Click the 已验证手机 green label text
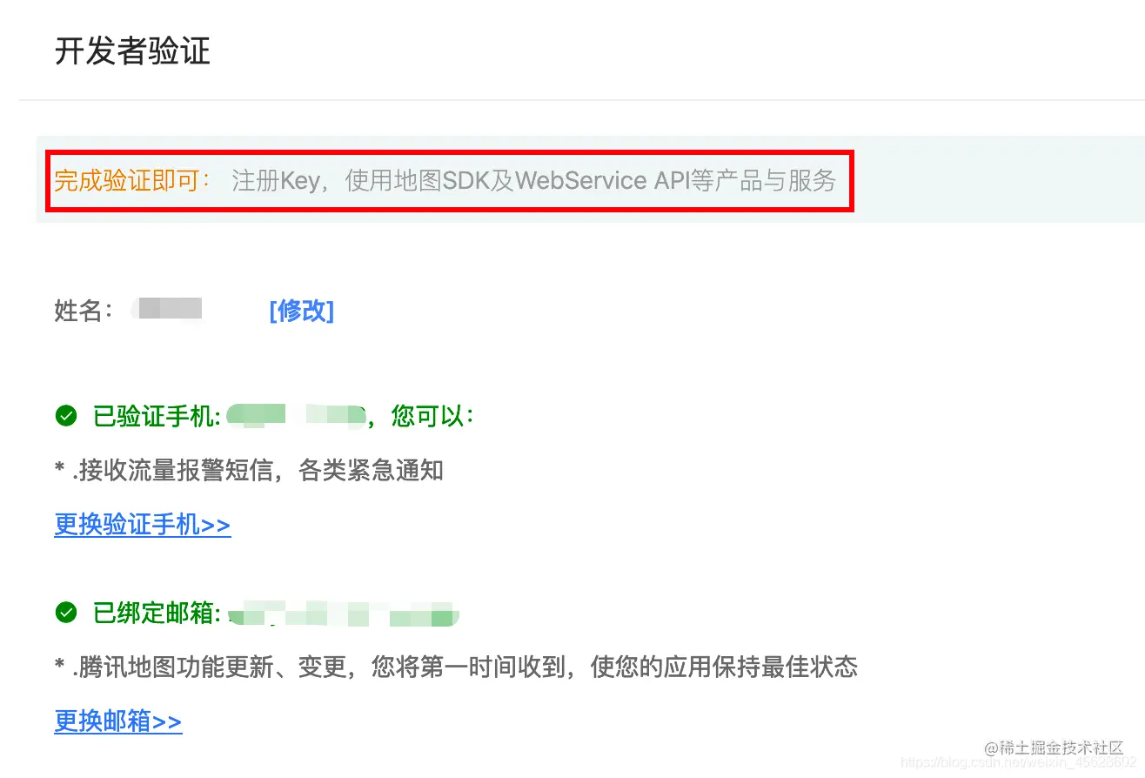1145x778 pixels. [x=157, y=417]
